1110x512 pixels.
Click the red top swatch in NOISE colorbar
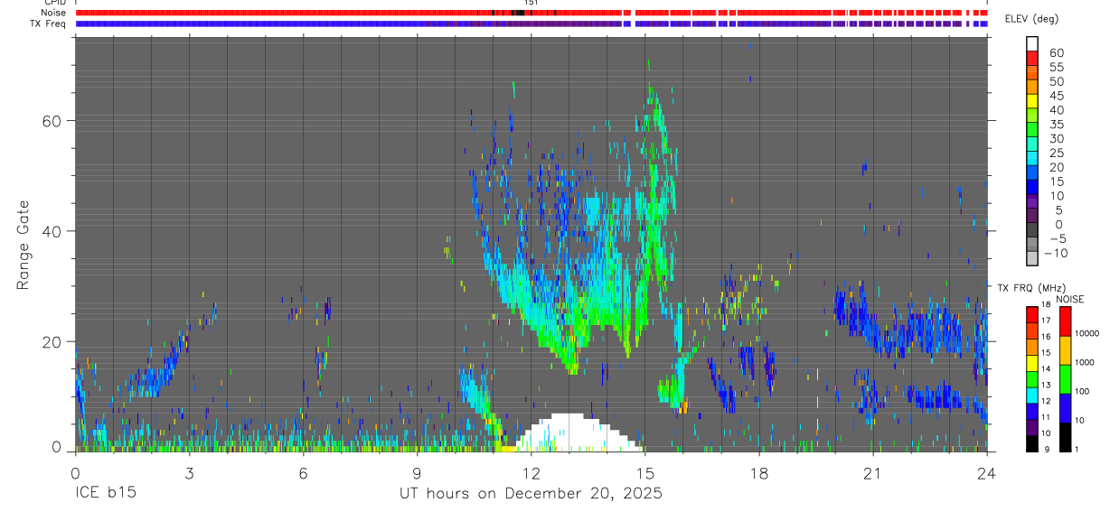coord(1065,321)
